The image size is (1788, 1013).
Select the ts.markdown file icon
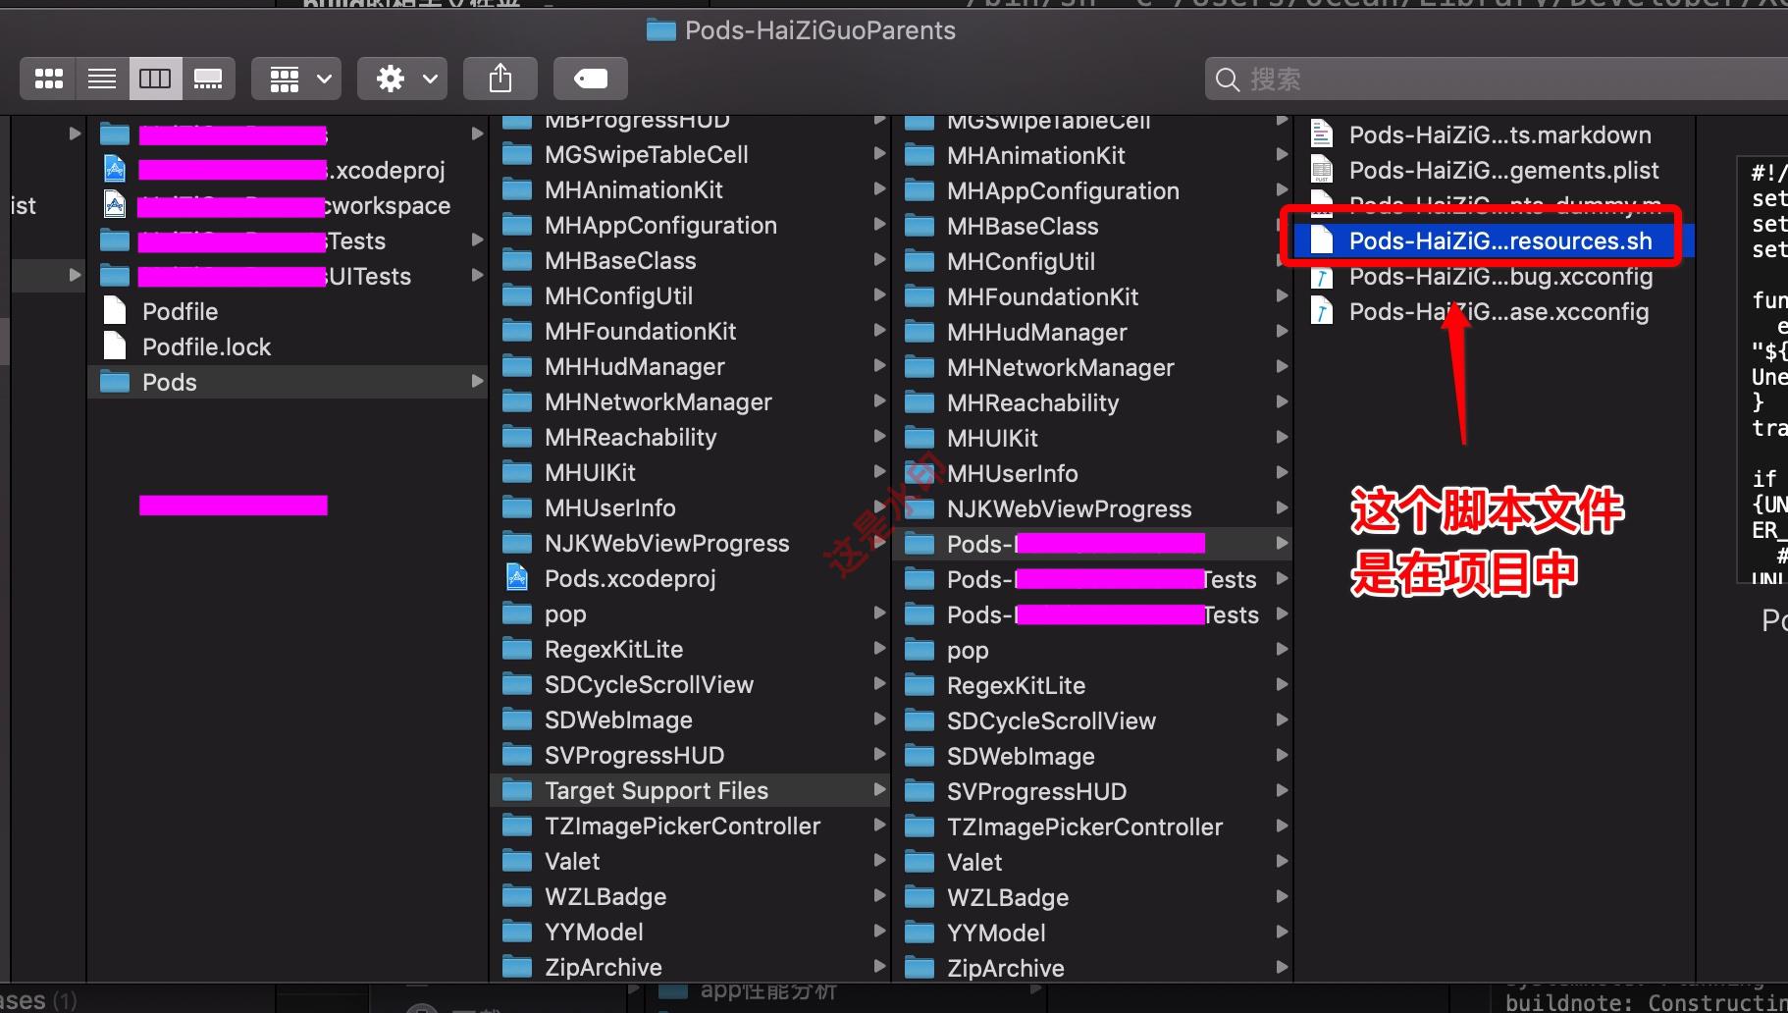(1322, 134)
